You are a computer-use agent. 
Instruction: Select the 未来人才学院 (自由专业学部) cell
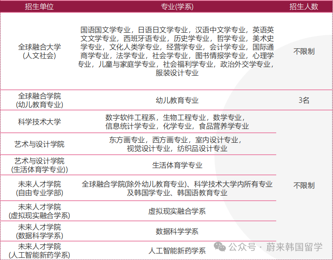point(39,188)
